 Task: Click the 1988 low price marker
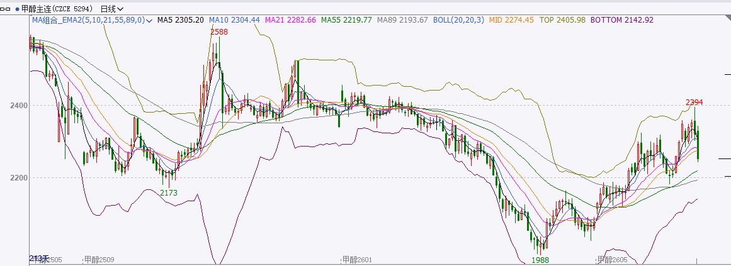(540, 260)
